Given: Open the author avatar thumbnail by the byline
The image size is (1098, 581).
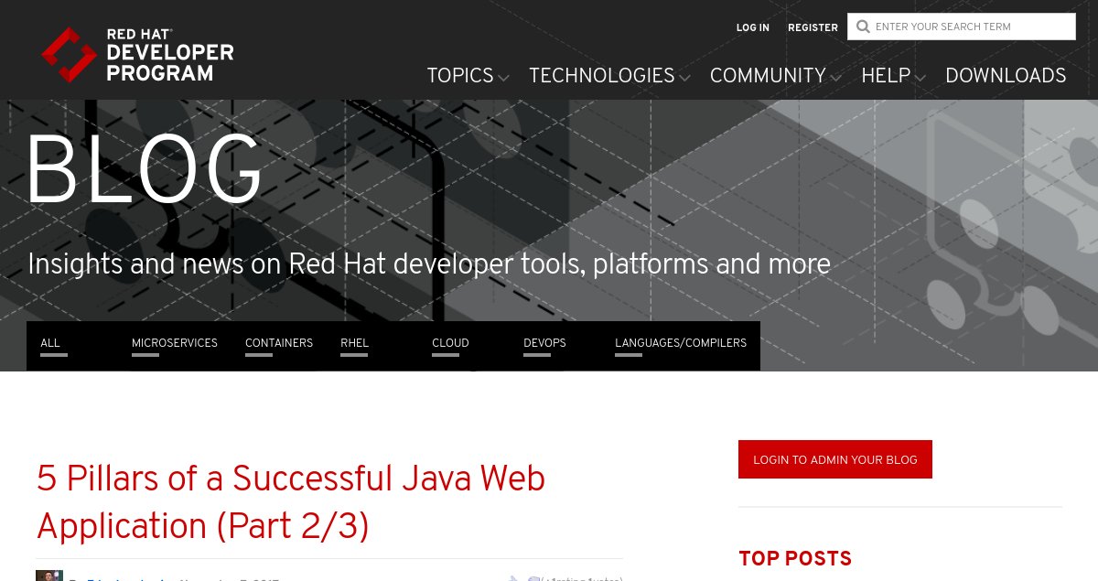Looking at the screenshot, I should (48, 576).
